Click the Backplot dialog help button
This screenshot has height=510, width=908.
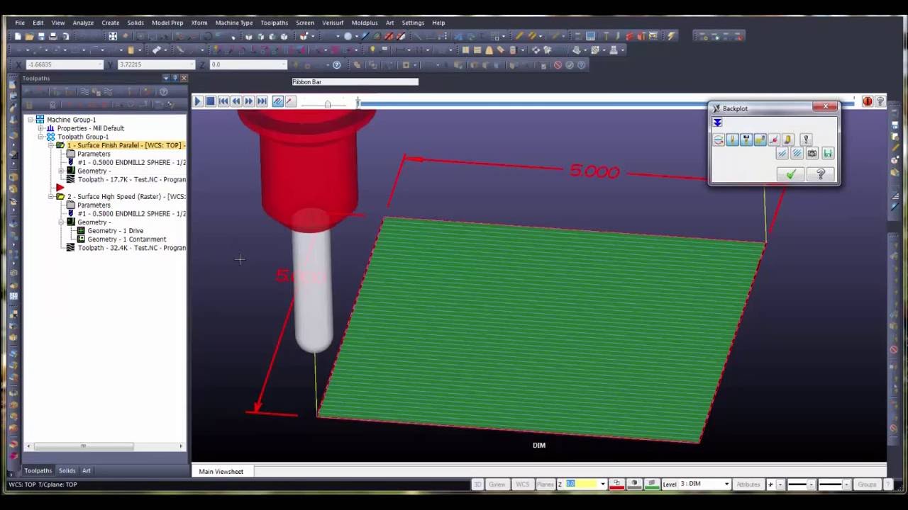click(821, 174)
